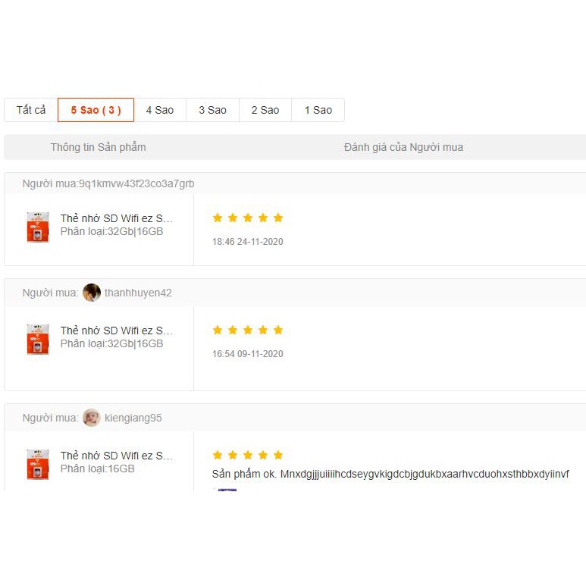The height and width of the screenshot is (586, 586).
Task: Click review photo under Sản phẩm ok comment
Action: (x=224, y=490)
